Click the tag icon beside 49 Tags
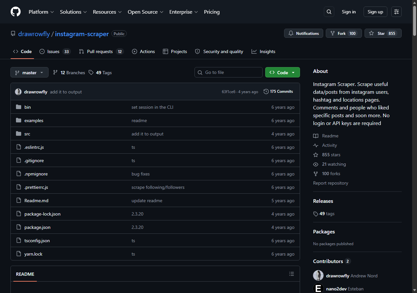This screenshot has width=417, height=293. click(91, 73)
